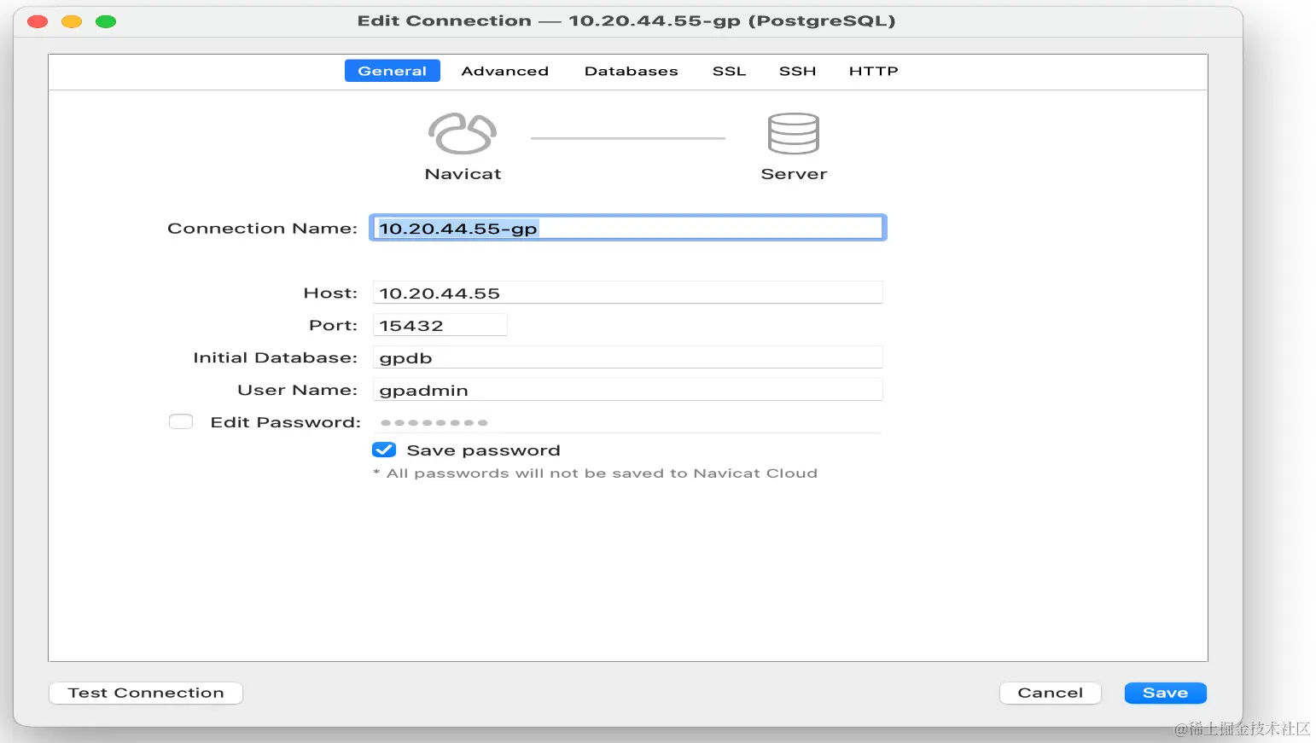Click the Initial Database field gpdb
The height and width of the screenshot is (743, 1316).
[628, 357]
